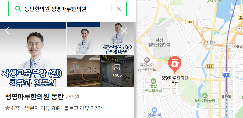243x118 pixels.
Task: View the waiting room sofa photo
Action: pyautogui.click(x=83, y=71)
